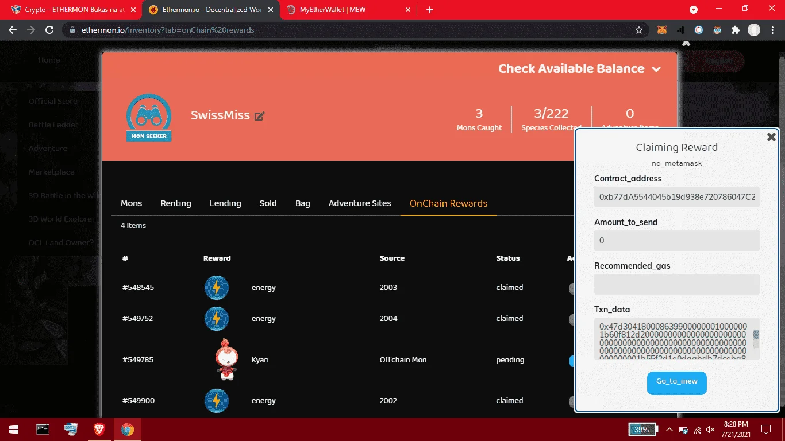Click the Chrome taskbar icon
The image size is (785, 441).
click(128, 430)
